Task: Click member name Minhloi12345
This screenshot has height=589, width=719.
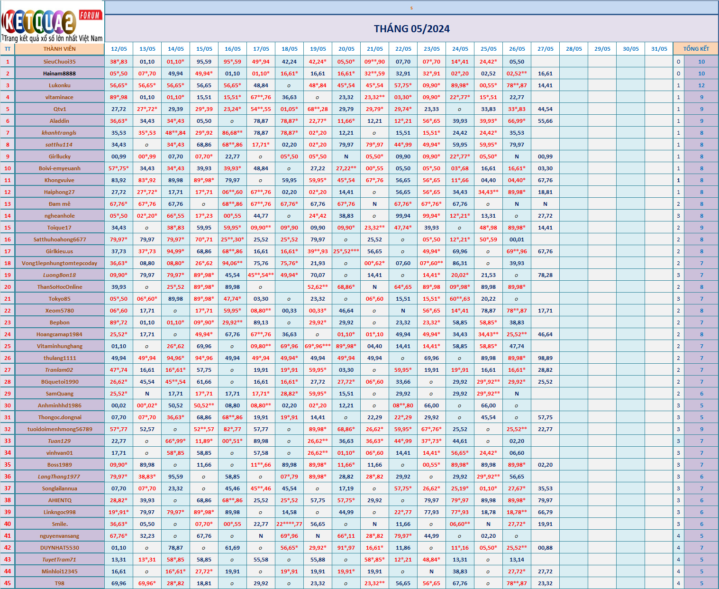Action: click(x=60, y=571)
